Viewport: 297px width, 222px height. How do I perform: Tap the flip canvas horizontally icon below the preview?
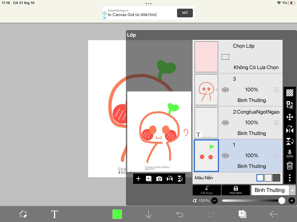coord(169,179)
